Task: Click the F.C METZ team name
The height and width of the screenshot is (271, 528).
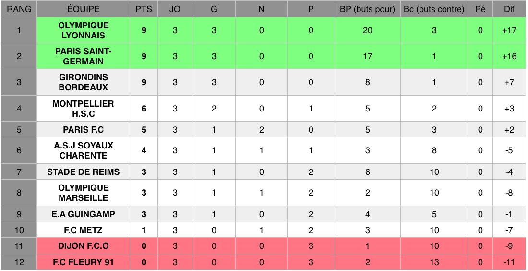Action: 83,230
